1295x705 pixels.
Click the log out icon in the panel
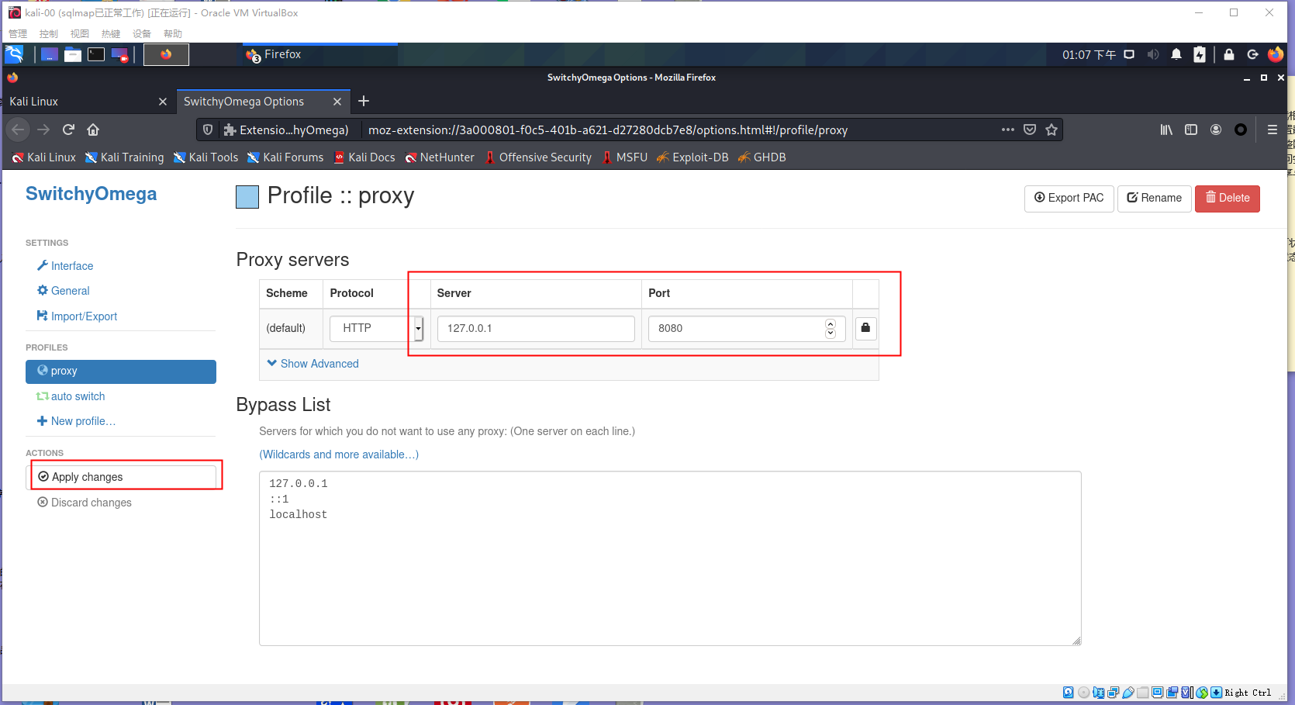pyautogui.click(x=1252, y=54)
